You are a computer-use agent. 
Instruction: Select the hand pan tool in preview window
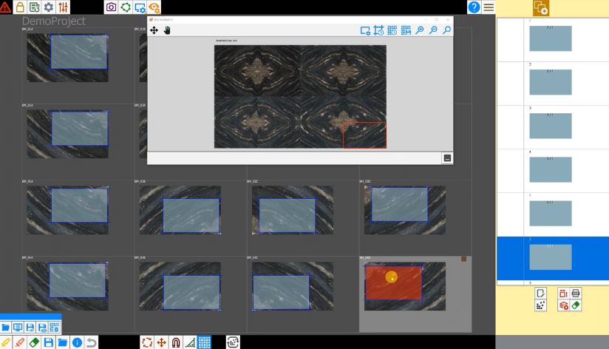point(167,30)
